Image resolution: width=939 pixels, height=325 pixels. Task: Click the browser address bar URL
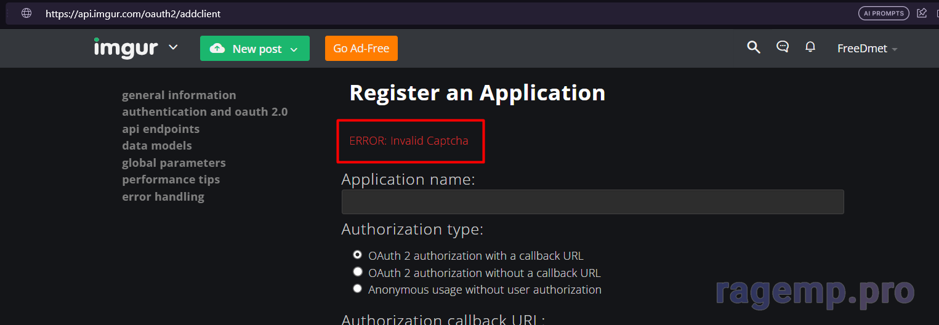point(133,14)
